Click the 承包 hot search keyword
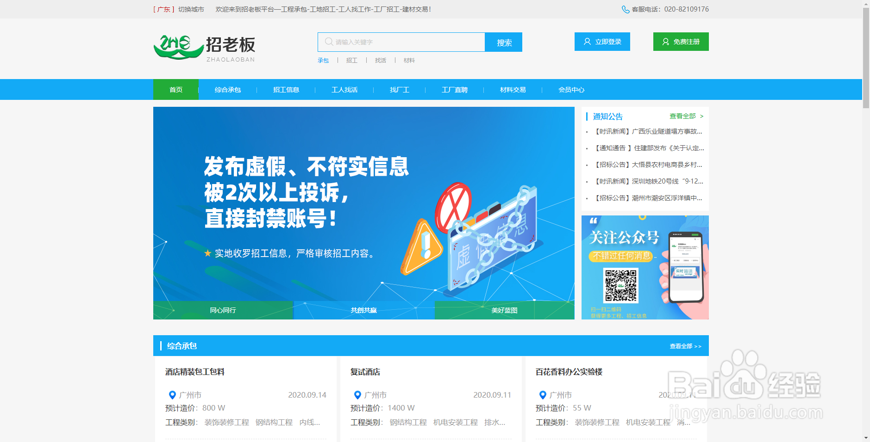The image size is (870, 442). tap(323, 60)
